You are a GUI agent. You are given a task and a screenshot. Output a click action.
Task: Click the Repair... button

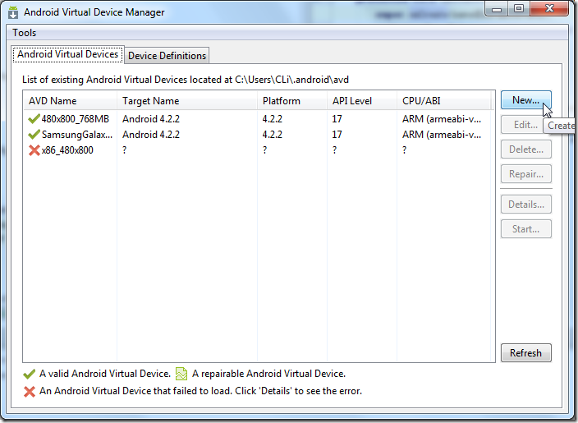(526, 173)
